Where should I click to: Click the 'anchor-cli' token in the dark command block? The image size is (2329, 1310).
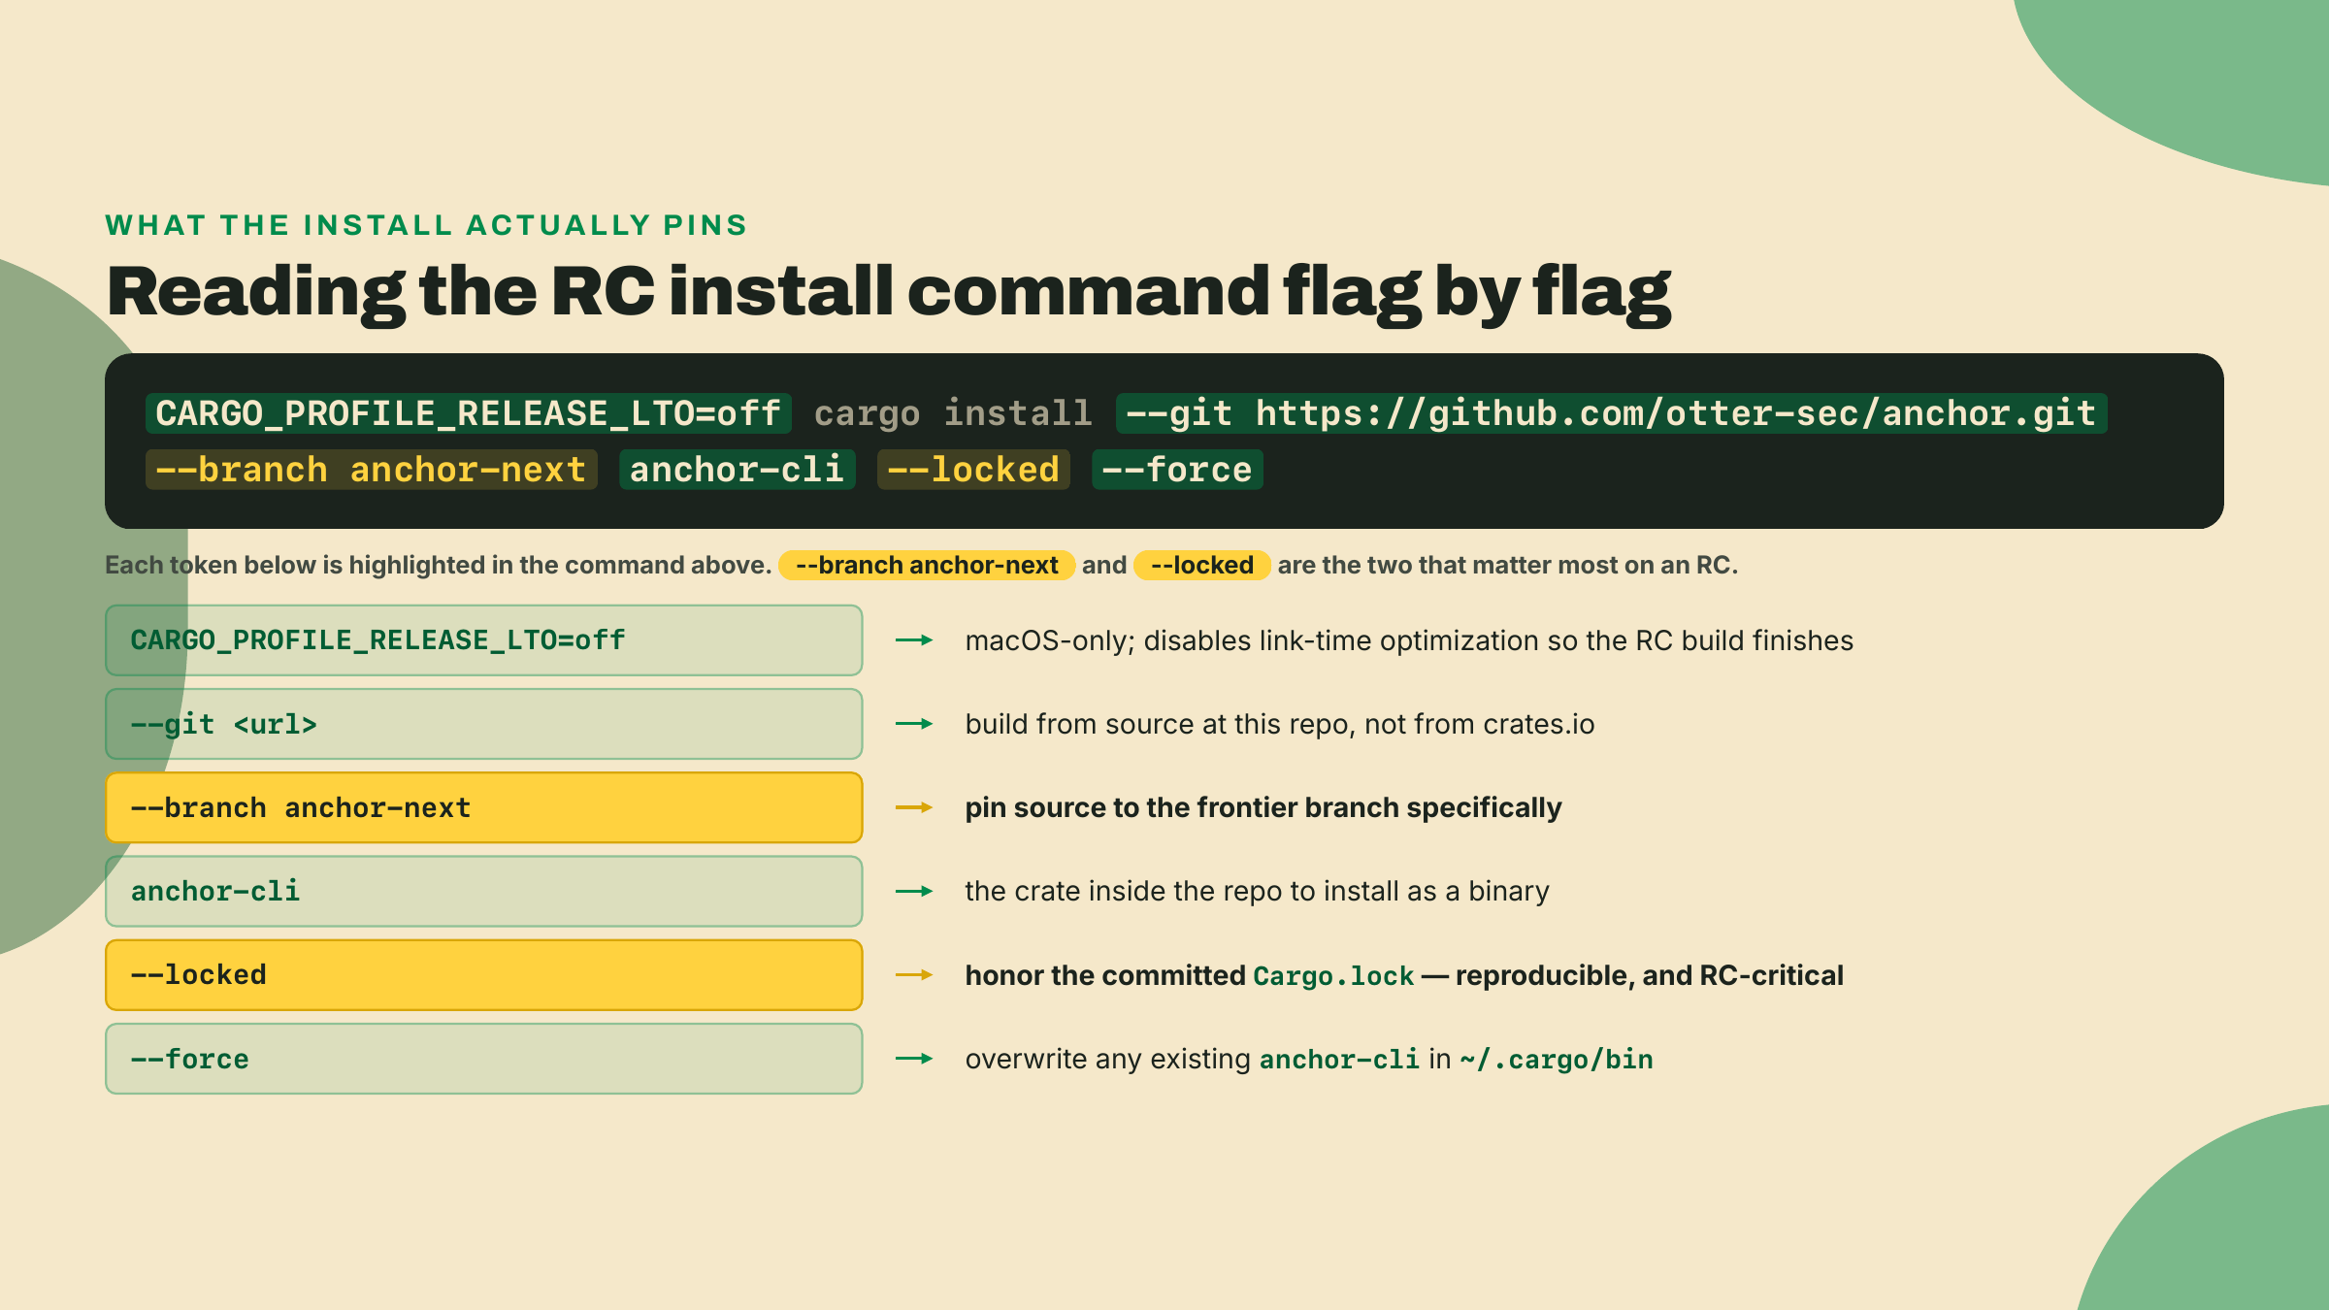click(738, 470)
